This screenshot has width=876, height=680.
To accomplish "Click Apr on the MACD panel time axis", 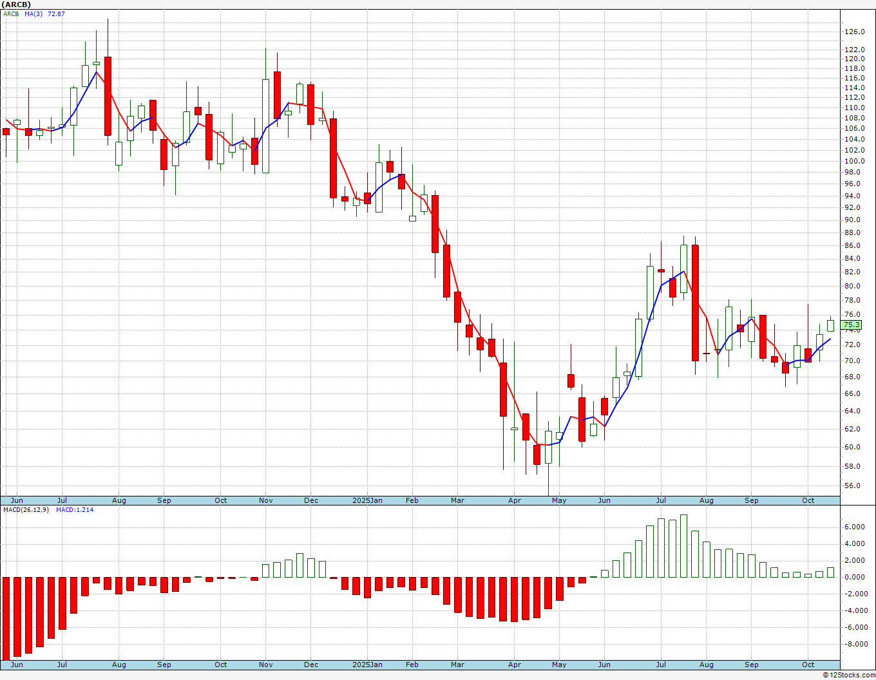I will pyautogui.click(x=515, y=665).
